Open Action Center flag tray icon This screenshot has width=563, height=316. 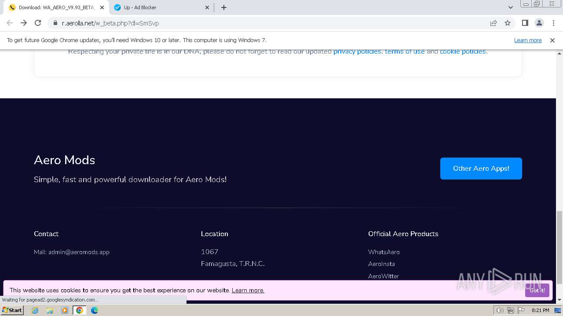click(x=520, y=310)
